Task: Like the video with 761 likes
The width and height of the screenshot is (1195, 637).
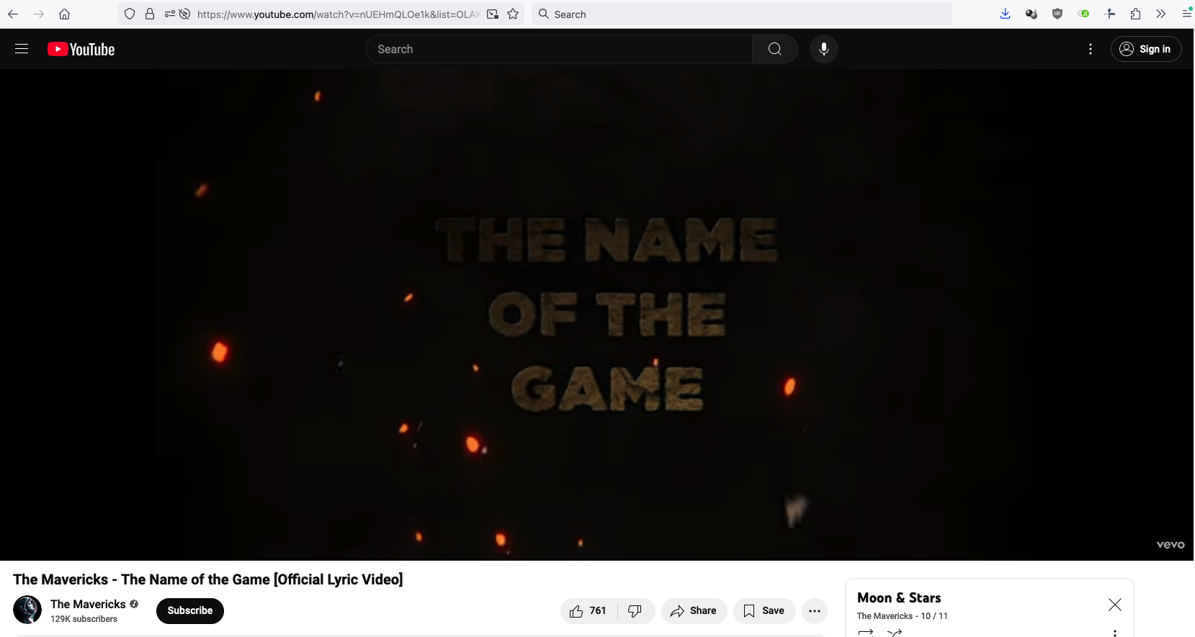Action: pos(588,611)
